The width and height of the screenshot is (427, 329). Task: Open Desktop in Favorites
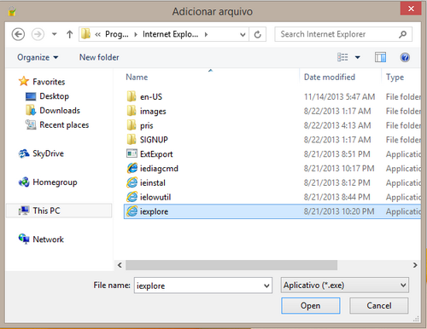point(54,96)
